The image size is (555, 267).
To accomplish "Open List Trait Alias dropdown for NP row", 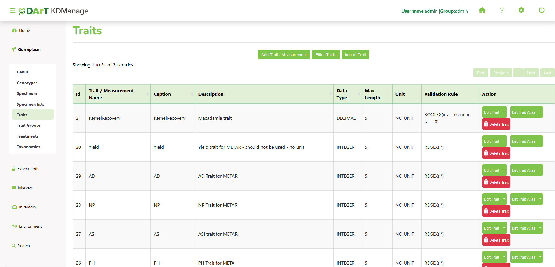I will tap(540, 199).
